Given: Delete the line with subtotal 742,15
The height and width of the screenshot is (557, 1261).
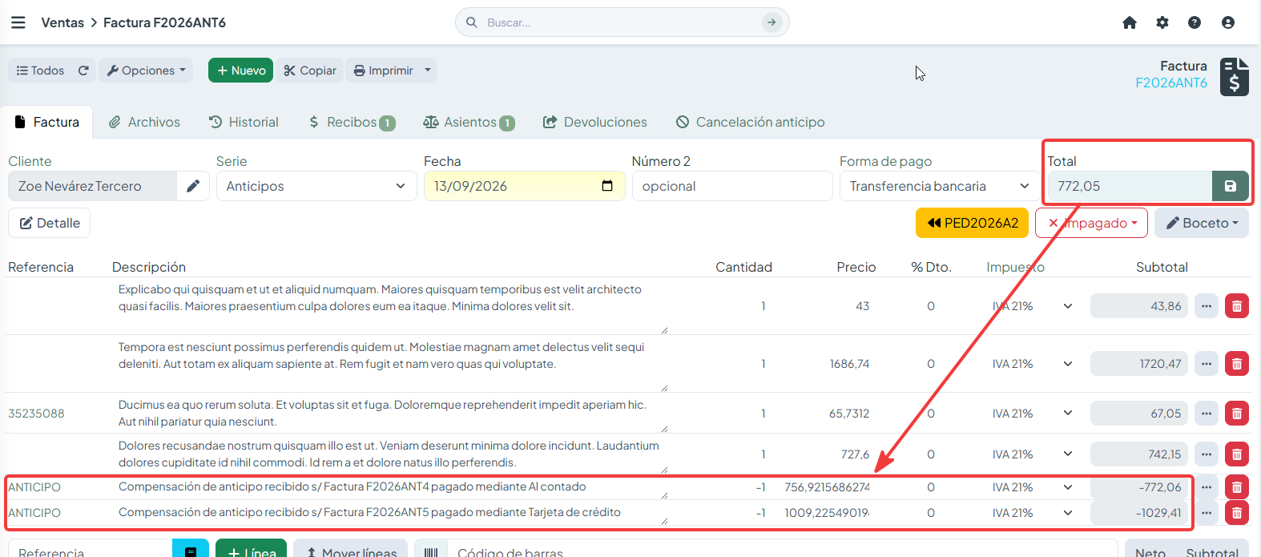Looking at the screenshot, I should (1237, 454).
